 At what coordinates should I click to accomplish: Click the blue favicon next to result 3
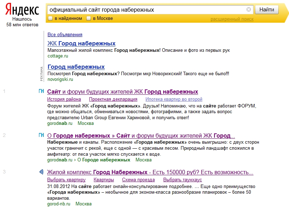[42, 172]
